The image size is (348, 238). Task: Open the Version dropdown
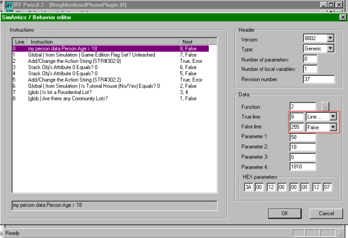[331, 38]
